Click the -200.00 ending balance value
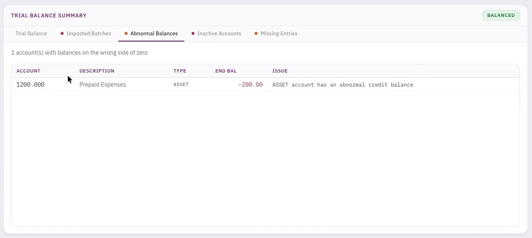This screenshot has width=532, height=238. tap(250, 85)
